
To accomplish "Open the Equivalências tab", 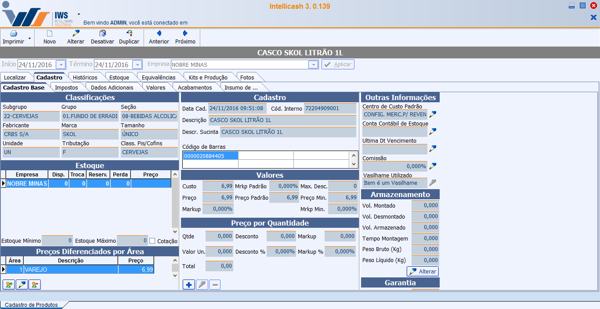I will click(159, 77).
